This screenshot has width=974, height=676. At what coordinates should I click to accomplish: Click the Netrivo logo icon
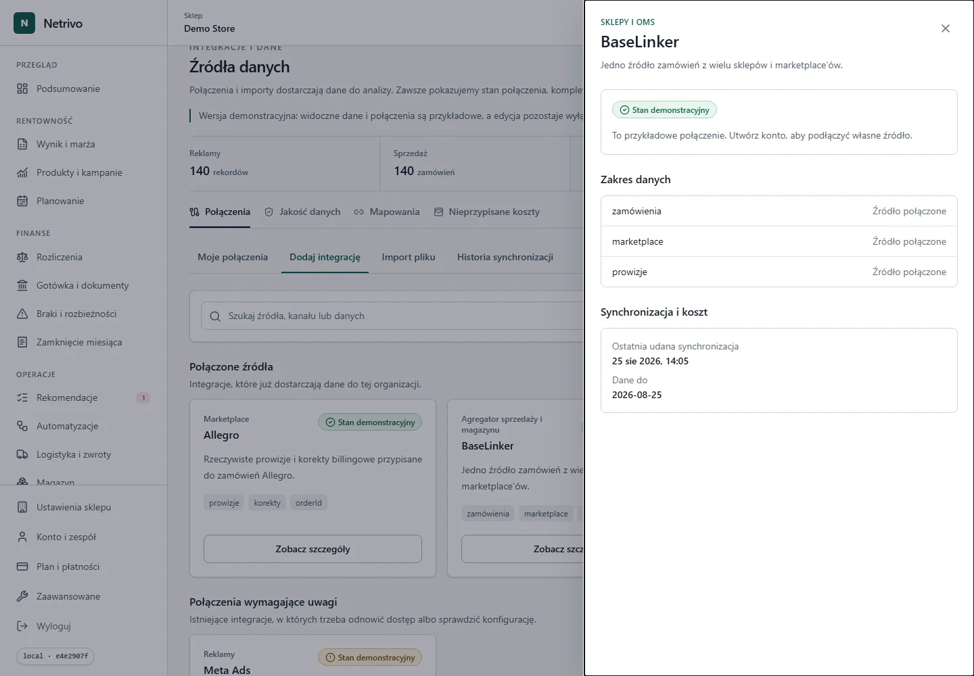[24, 23]
